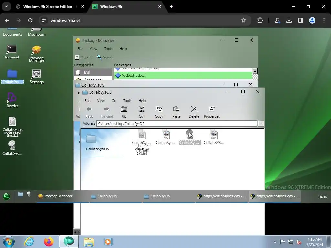Open File menu in CollabSysOS explorer
Image resolution: width=331 pixels, height=248 pixels.
click(x=87, y=101)
